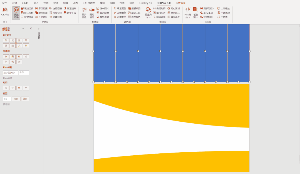The width and height of the screenshot is (300, 174).
Task: Click 裁剪透明 tool
Action: (103, 17)
